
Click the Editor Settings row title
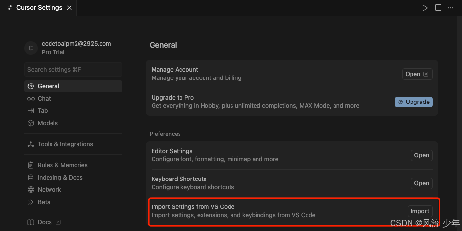click(172, 151)
